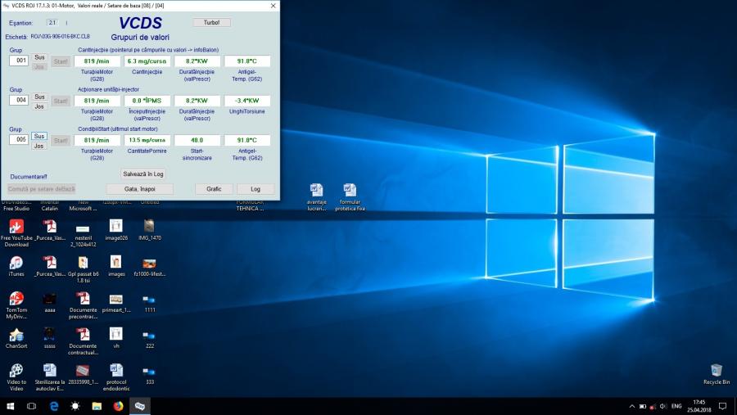Viewport: 737px width, 415px height.
Task: Click the group 004 number field
Action: (19, 101)
